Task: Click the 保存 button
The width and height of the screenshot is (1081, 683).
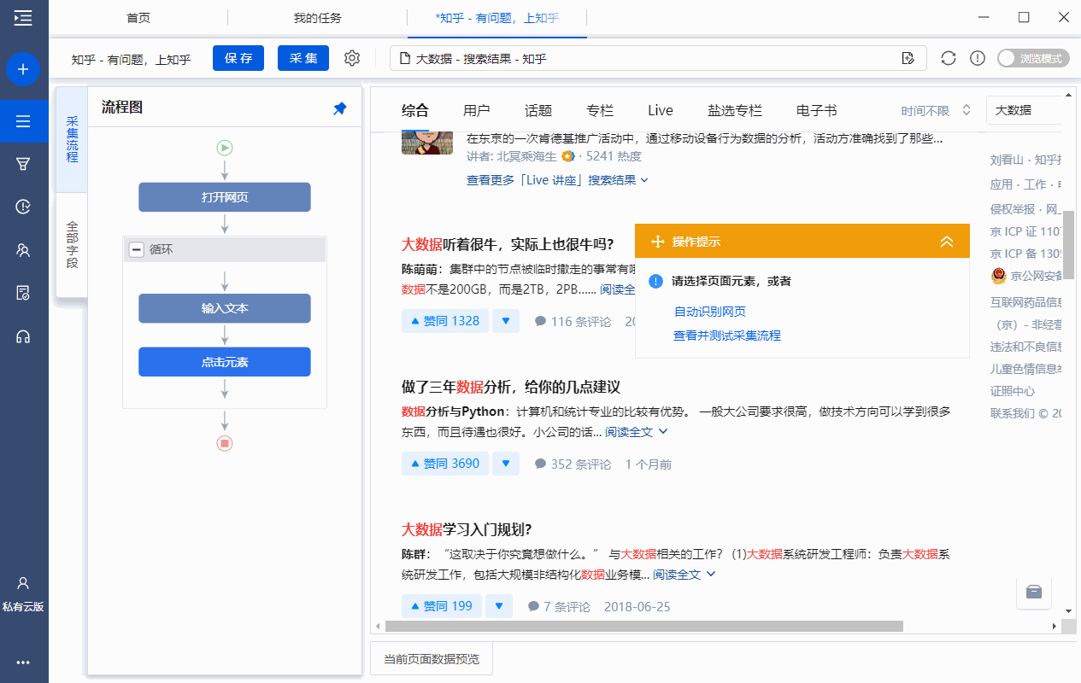Action: click(238, 58)
